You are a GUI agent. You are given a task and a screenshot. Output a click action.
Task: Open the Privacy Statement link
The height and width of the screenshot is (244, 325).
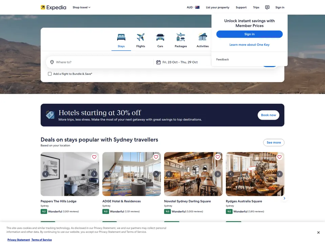click(19, 240)
